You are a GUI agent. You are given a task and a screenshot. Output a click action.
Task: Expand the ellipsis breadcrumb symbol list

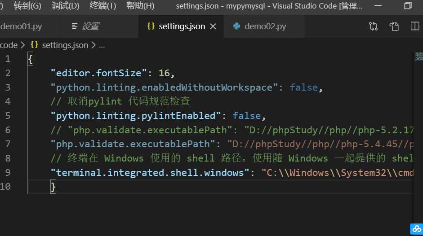click(x=102, y=45)
